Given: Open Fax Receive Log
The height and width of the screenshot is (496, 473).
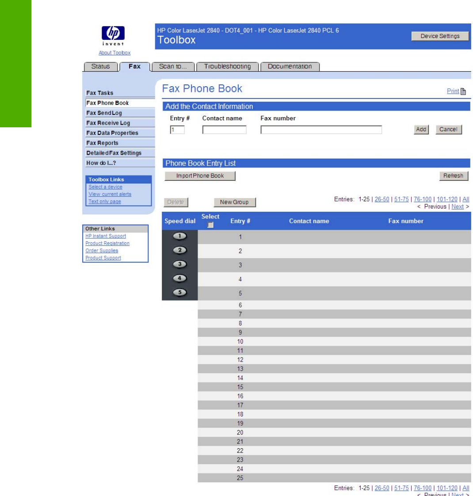Looking at the screenshot, I should click(120, 123).
